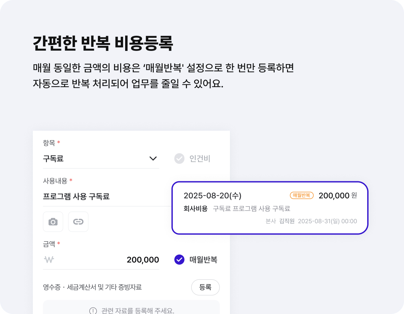Image resolution: width=404 pixels, height=314 pixels.
Task: Enable the 인건비 checkbox
Action: pyautogui.click(x=179, y=159)
